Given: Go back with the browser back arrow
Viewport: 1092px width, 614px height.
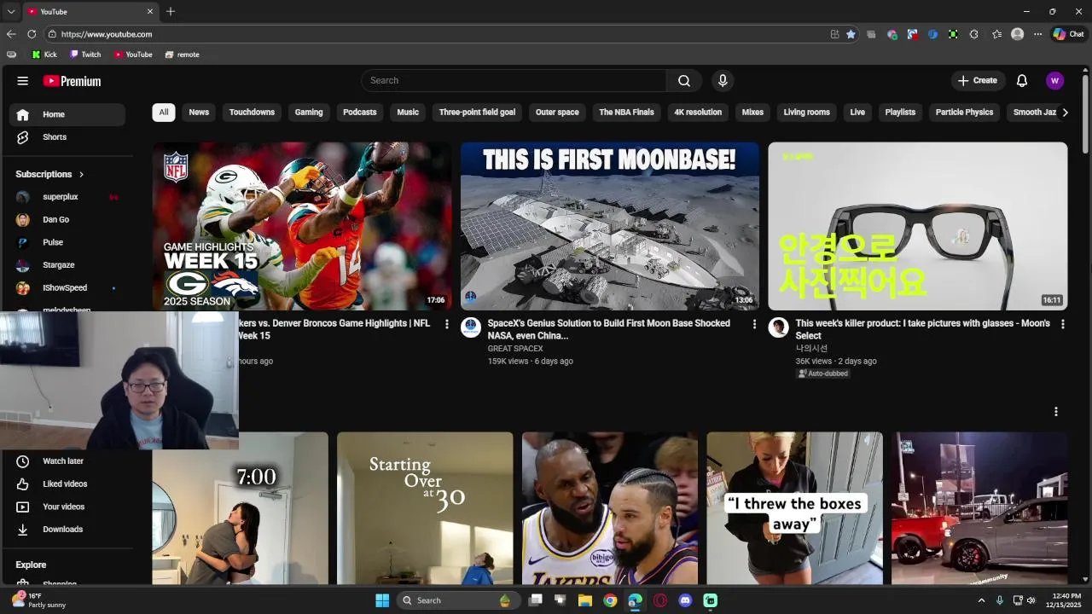Looking at the screenshot, I should [11, 34].
